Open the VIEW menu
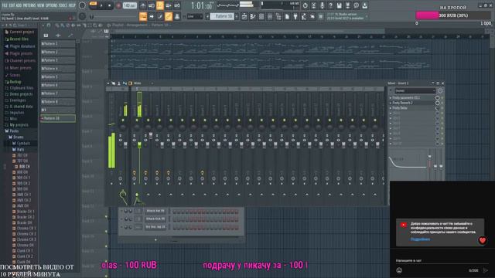This screenshot has height=278, width=495. coord(41,5)
